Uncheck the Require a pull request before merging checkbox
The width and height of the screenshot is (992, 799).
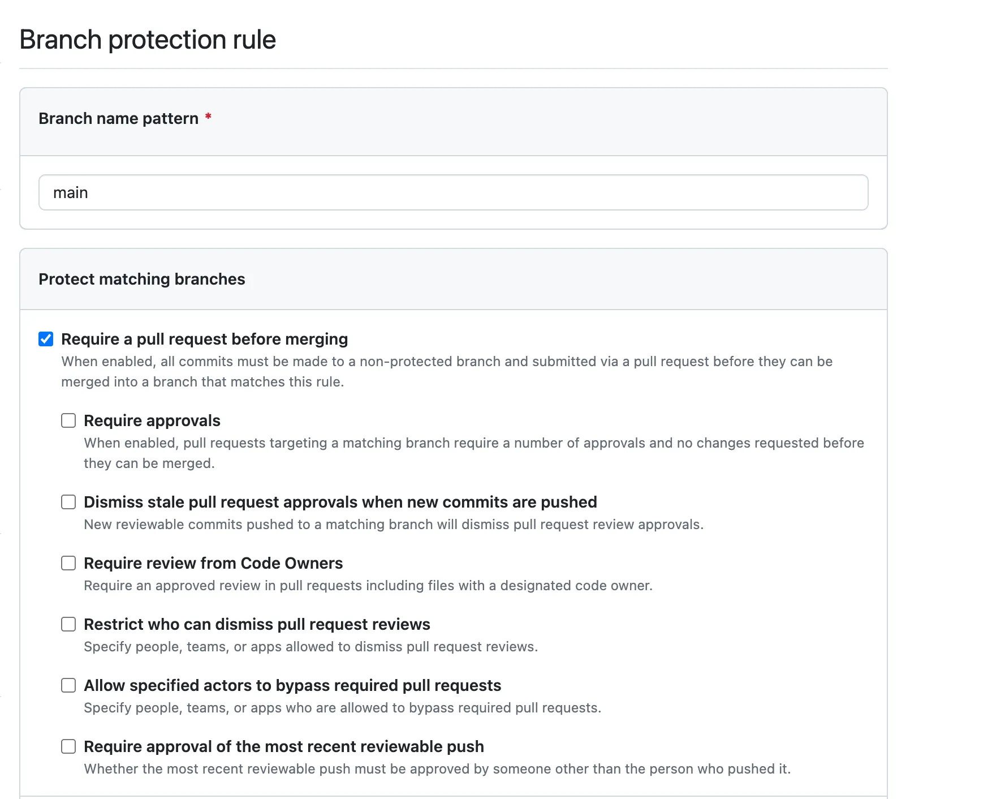(x=46, y=339)
